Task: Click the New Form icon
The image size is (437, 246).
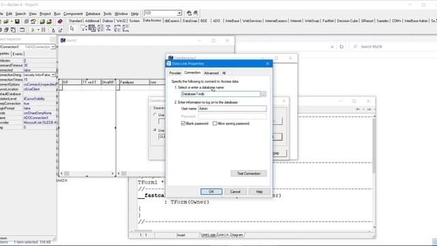Action: coord(22,30)
